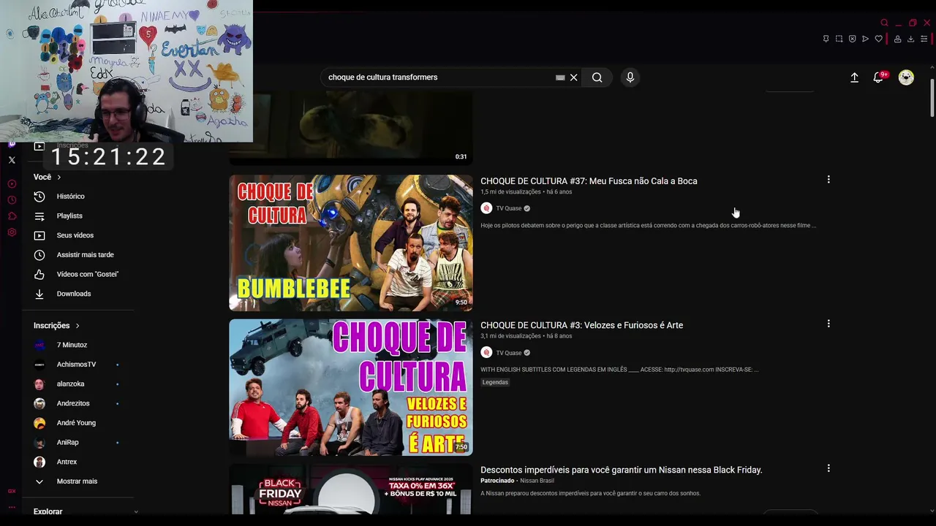The width and height of the screenshot is (936, 526).
Task: Click the Bumblebee video thumbnail
Action: [x=351, y=243]
